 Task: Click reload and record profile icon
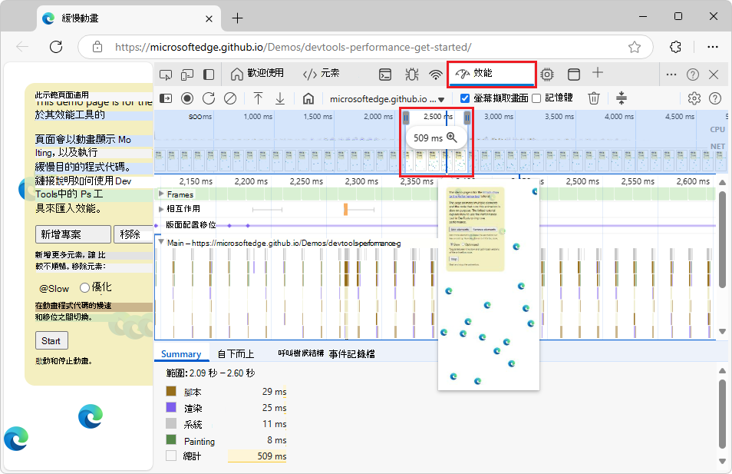[209, 98]
